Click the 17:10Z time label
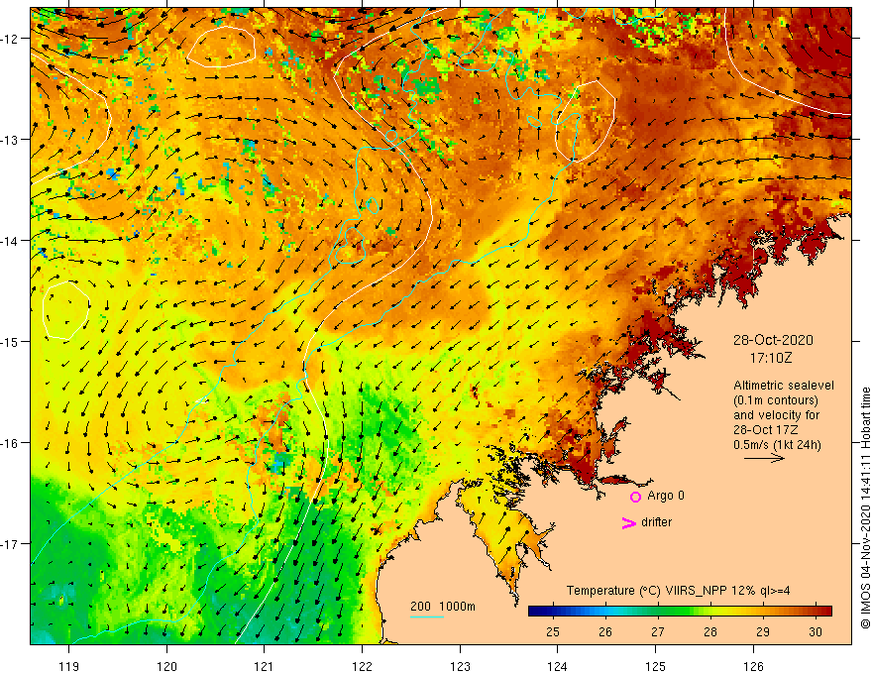 [770, 358]
